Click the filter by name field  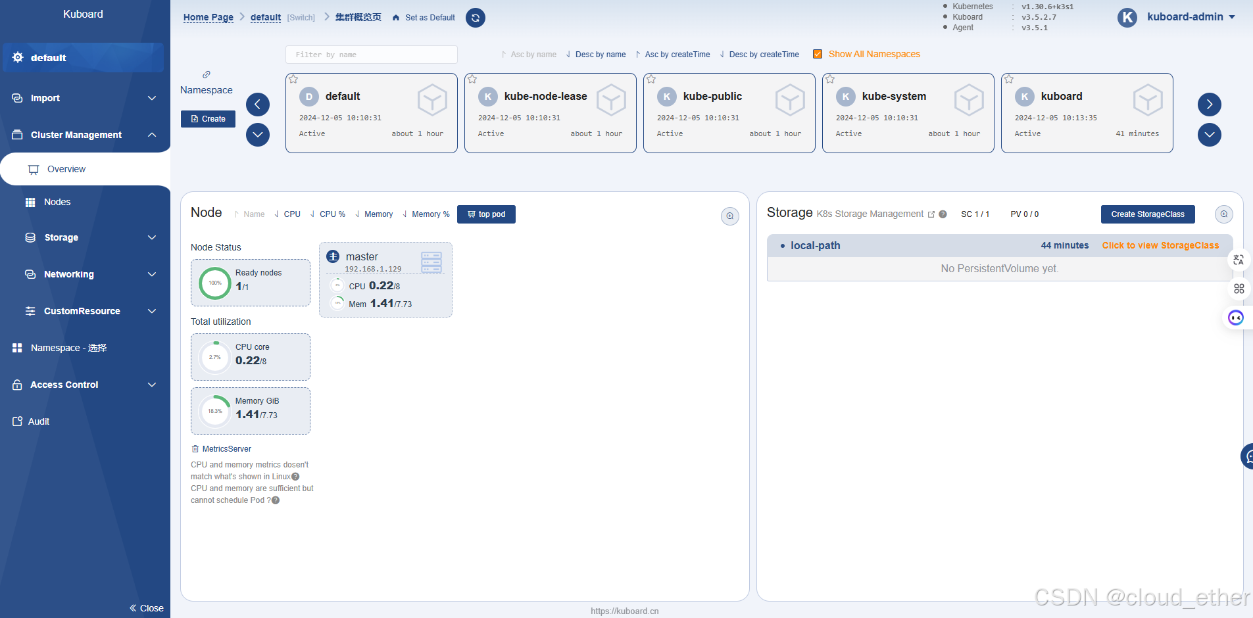tap(372, 55)
